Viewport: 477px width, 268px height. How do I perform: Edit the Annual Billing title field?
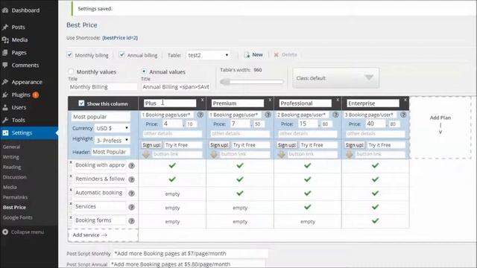tap(176, 87)
